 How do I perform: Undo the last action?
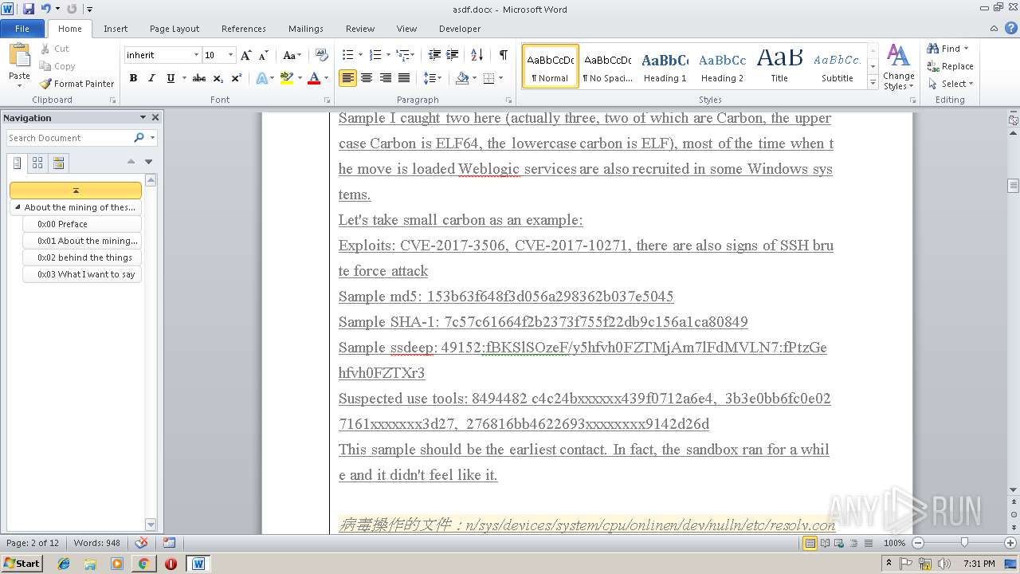coord(46,9)
